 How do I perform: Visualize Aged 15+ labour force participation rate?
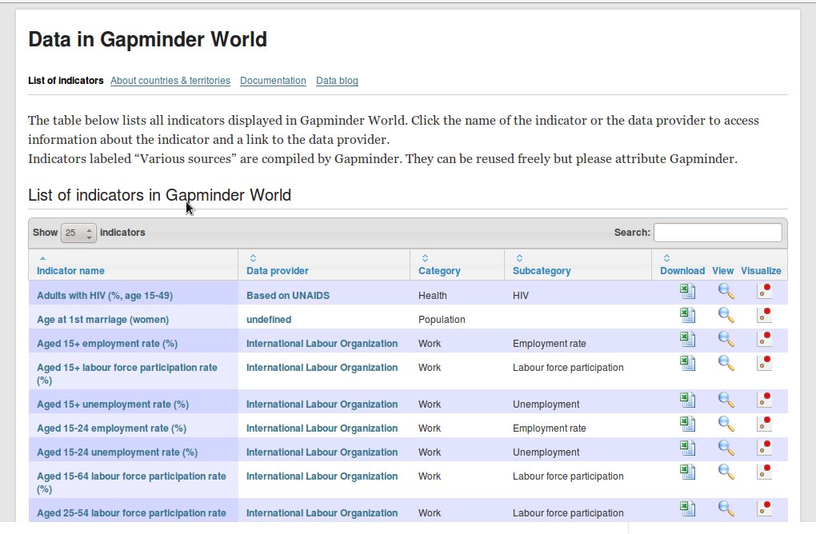click(x=764, y=364)
